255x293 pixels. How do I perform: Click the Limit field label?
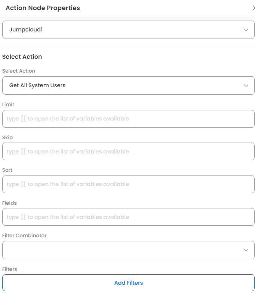coord(8,104)
